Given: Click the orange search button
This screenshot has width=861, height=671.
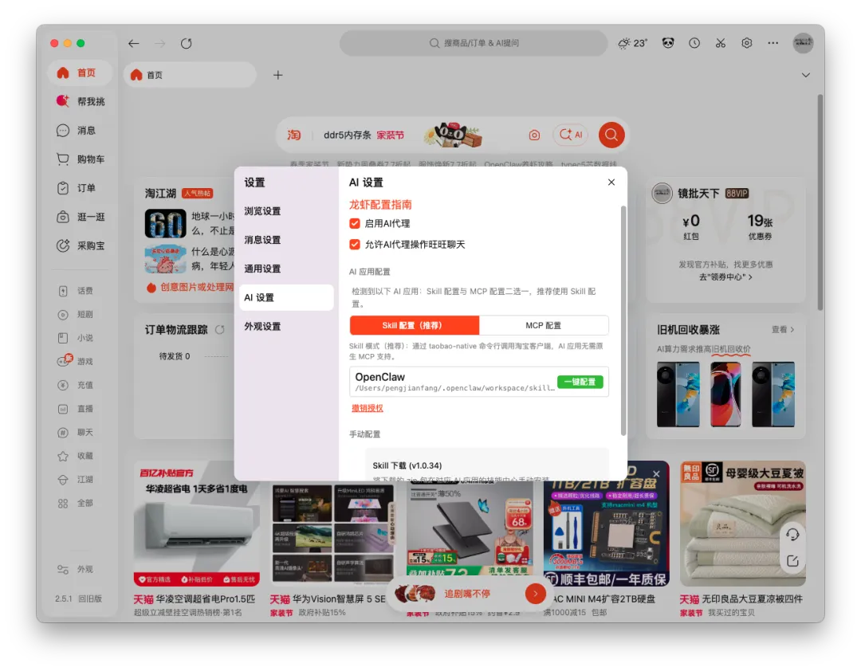Looking at the screenshot, I should [611, 135].
